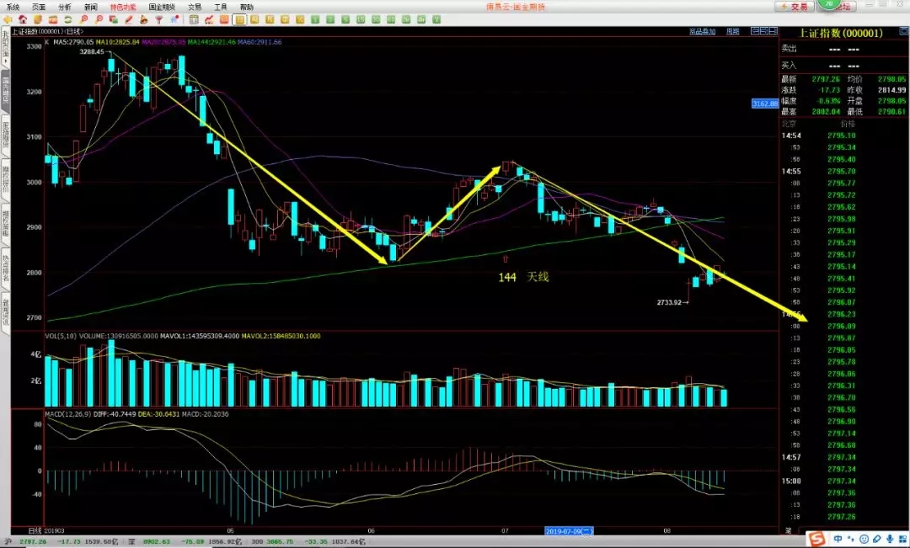
Task: Open the 国金期货 menu
Action: [x=162, y=7]
